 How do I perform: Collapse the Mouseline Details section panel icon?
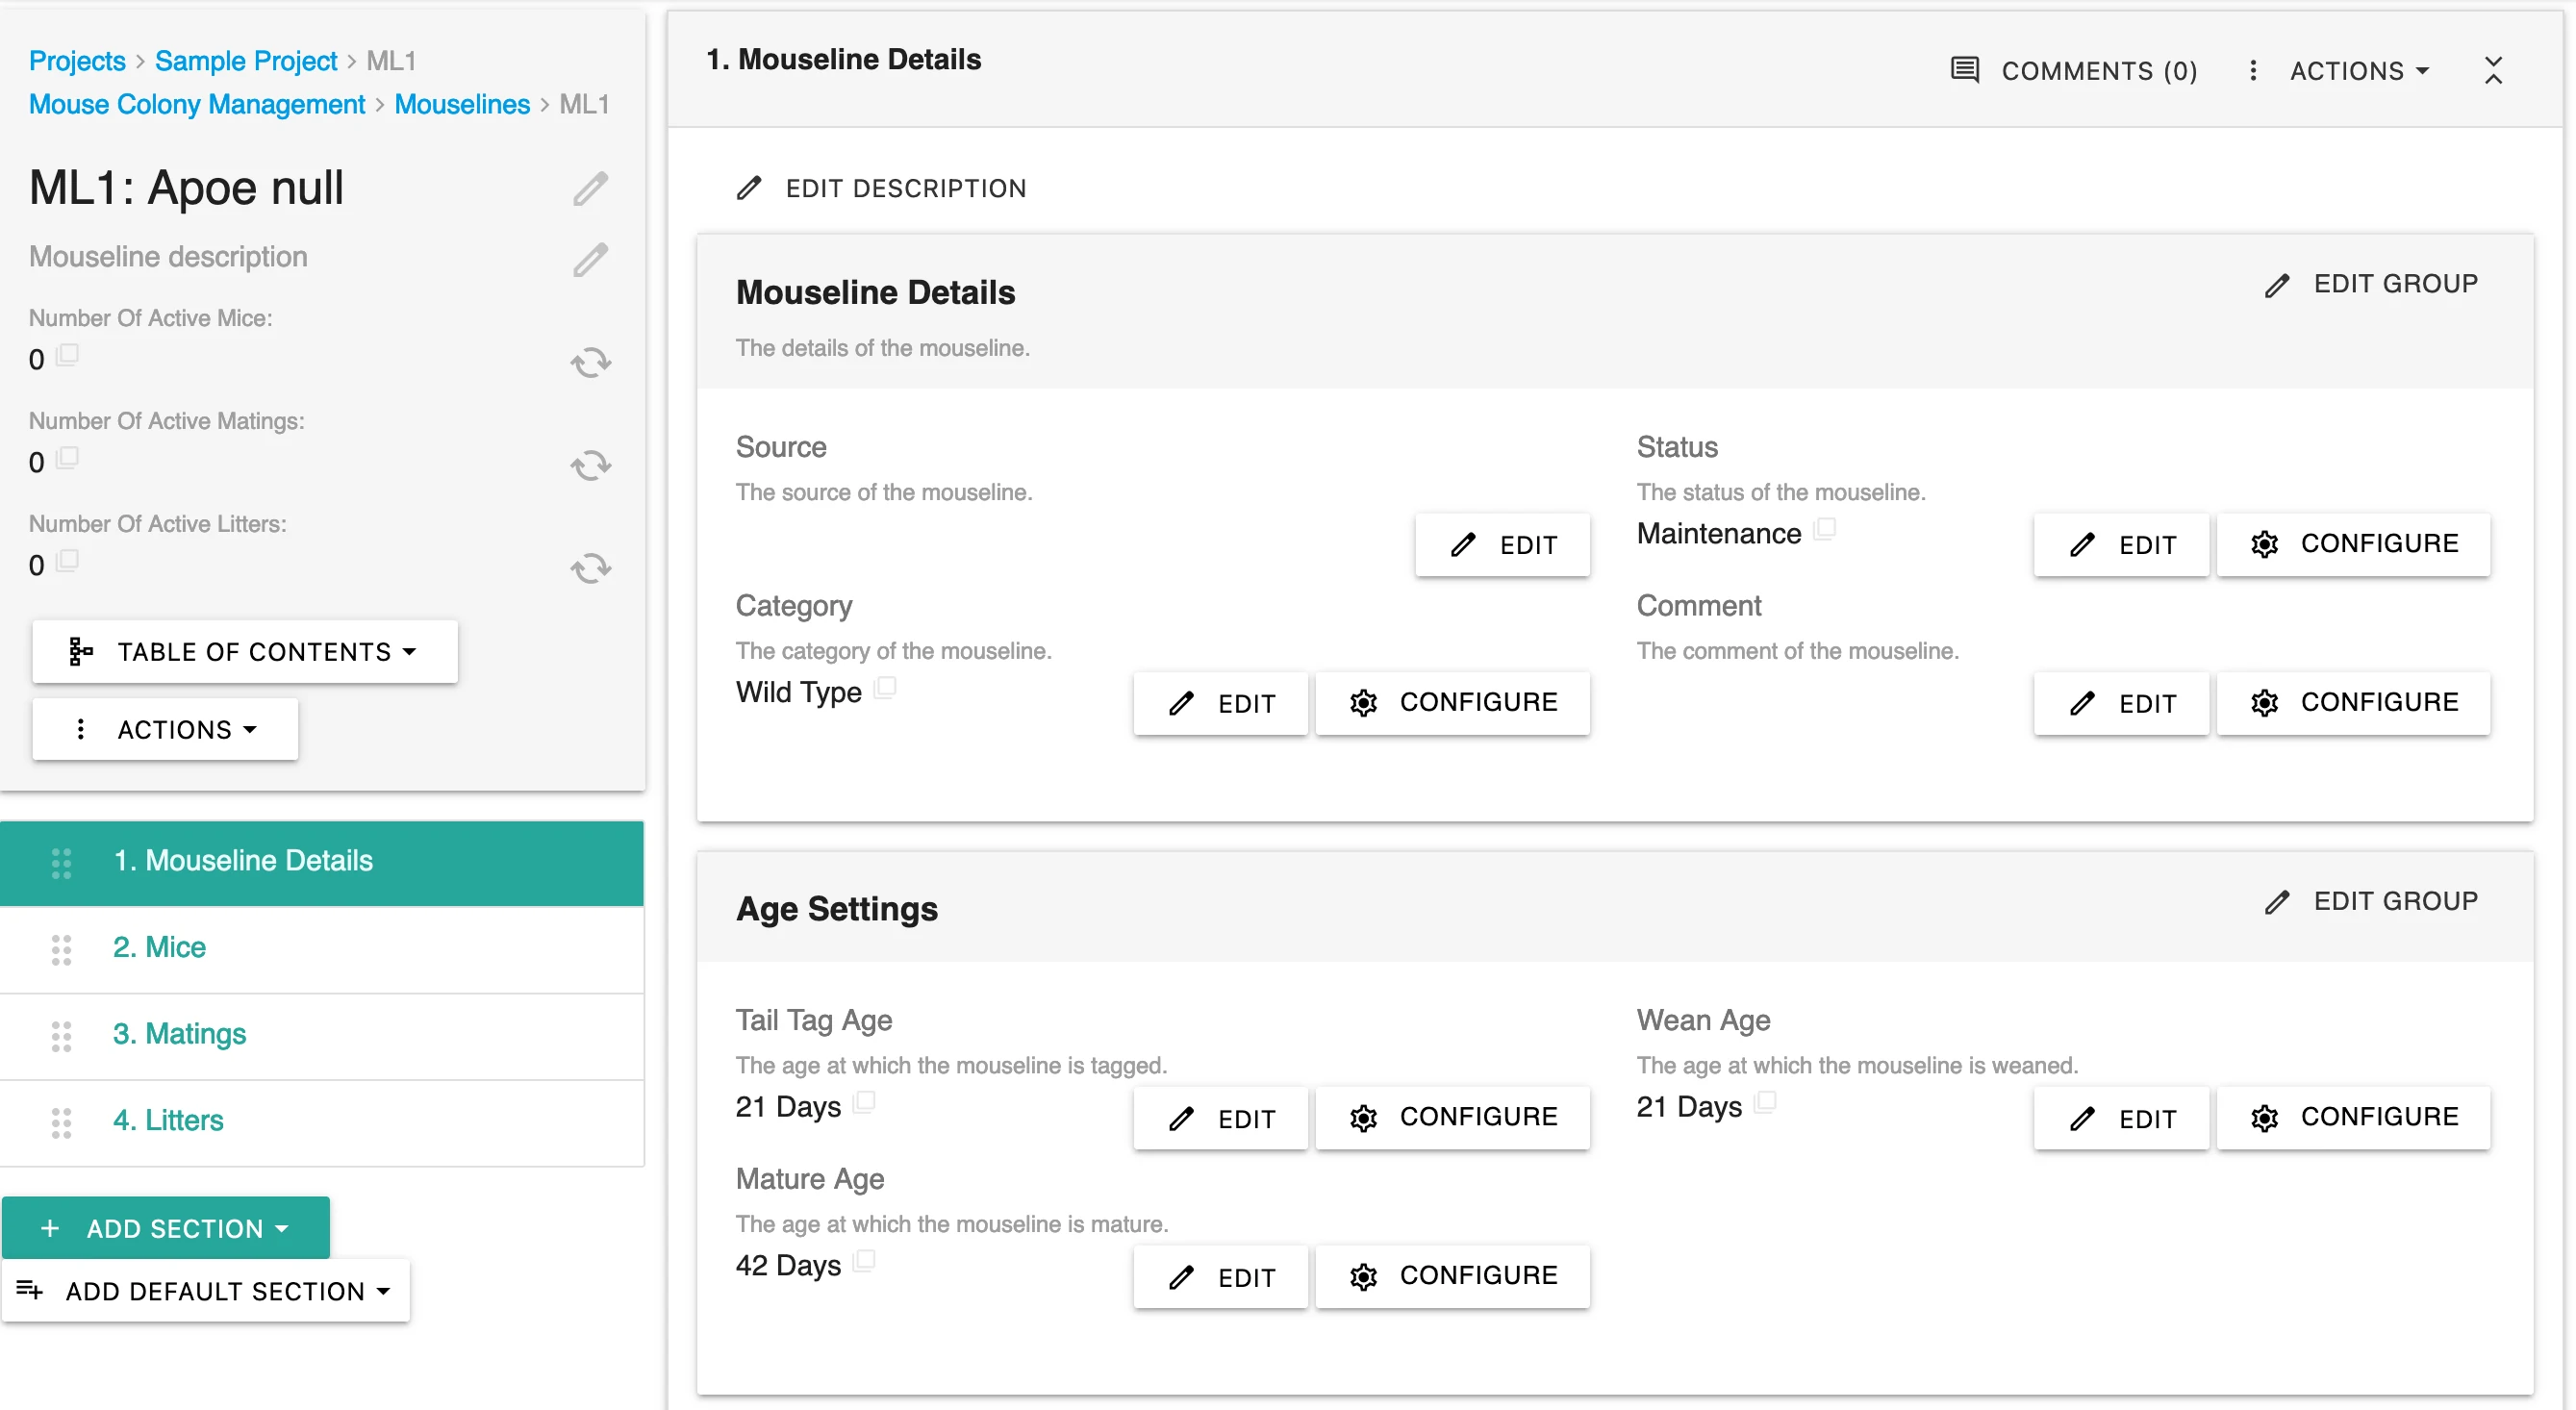click(x=2493, y=70)
